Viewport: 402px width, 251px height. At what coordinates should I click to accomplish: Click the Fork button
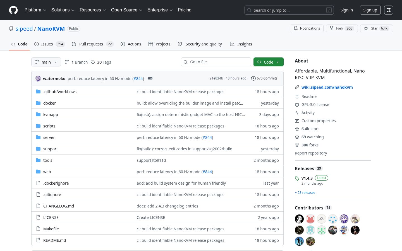342,28
